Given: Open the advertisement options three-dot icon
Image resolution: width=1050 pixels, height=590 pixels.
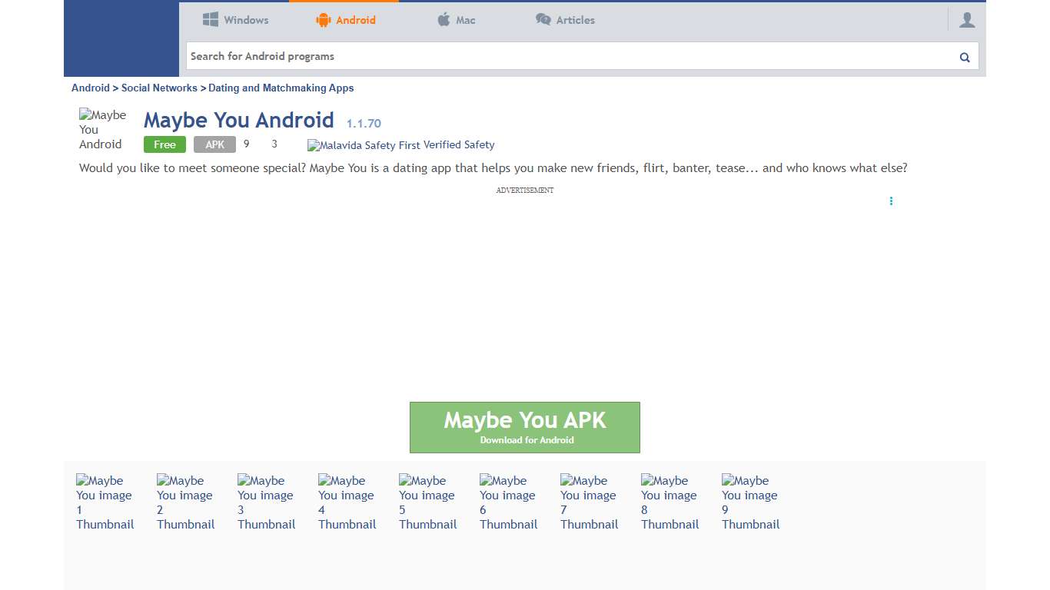Looking at the screenshot, I should click(891, 201).
